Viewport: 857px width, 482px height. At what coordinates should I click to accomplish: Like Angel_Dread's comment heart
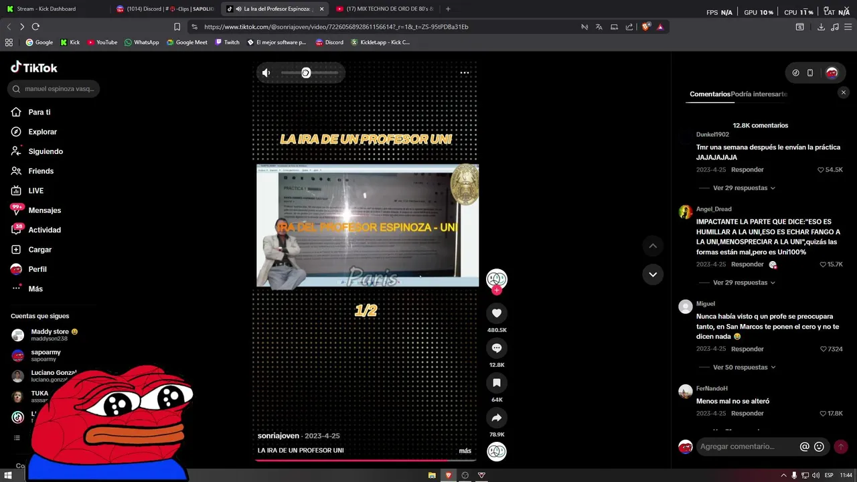823,264
